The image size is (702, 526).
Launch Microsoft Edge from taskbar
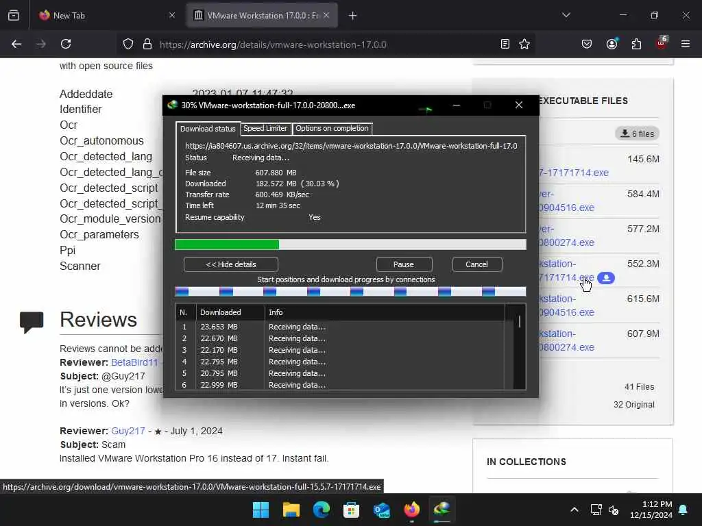point(321,510)
